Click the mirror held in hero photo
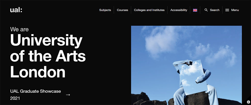 coord(193,78)
